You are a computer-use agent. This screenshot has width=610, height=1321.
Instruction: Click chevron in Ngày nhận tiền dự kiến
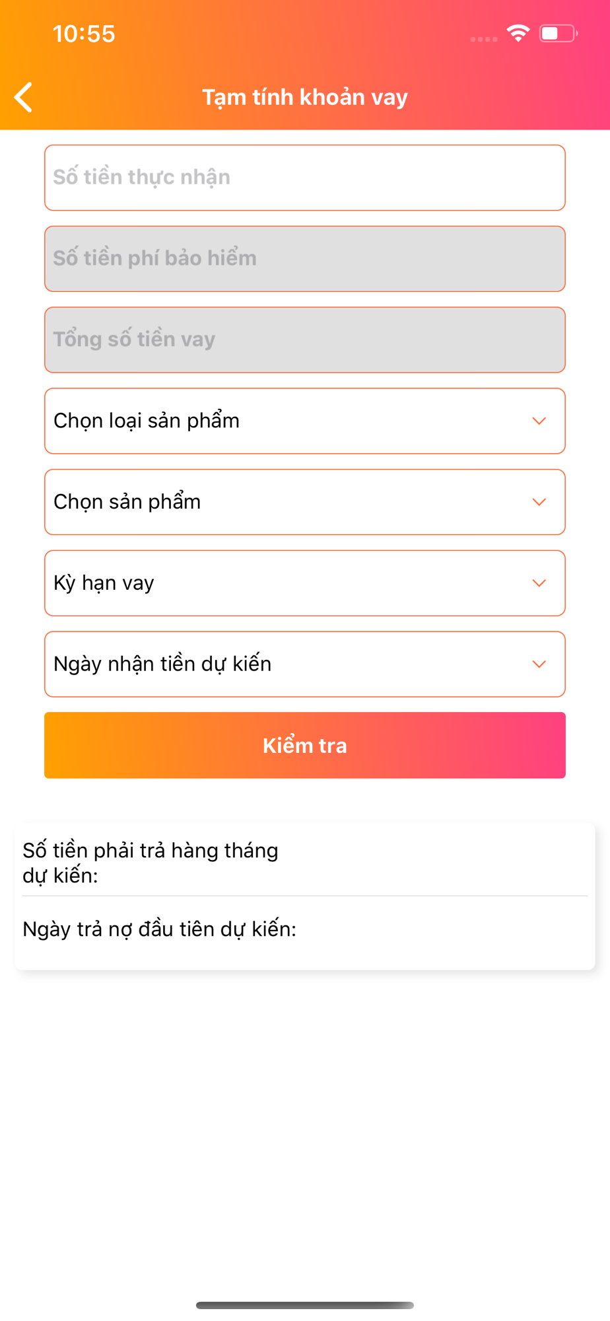[539, 664]
